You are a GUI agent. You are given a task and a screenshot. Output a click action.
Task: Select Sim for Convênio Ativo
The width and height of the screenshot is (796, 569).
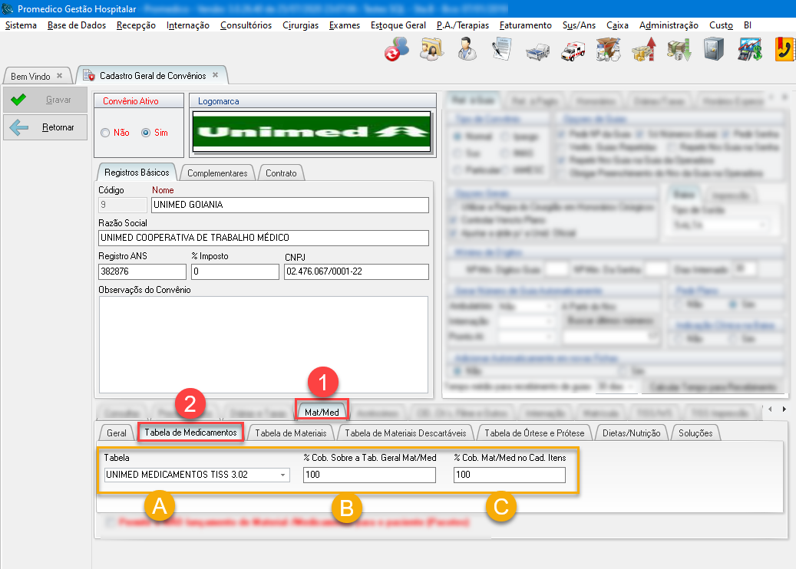(146, 133)
